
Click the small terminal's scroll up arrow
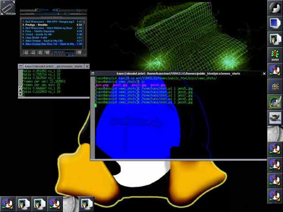tap(20, 91)
